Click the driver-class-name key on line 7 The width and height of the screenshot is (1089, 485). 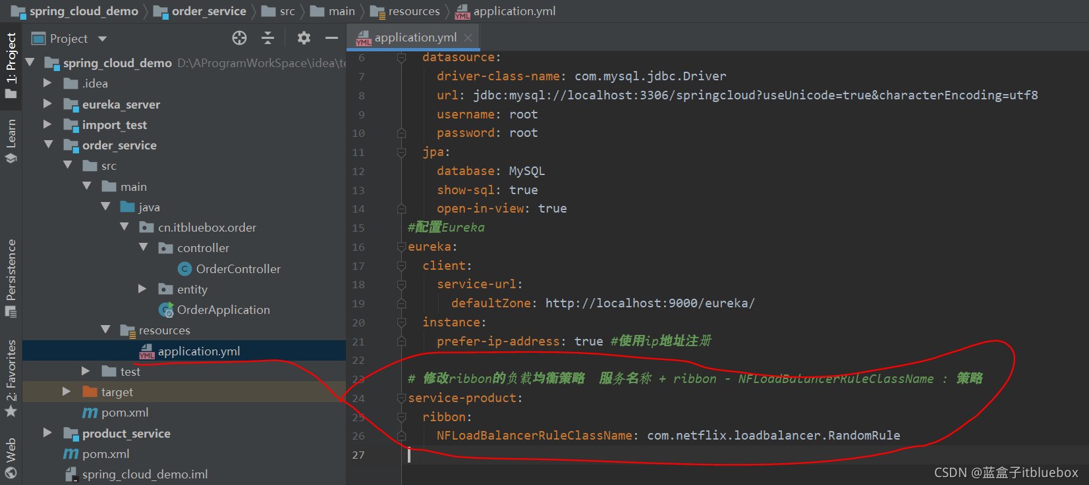[498, 76]
